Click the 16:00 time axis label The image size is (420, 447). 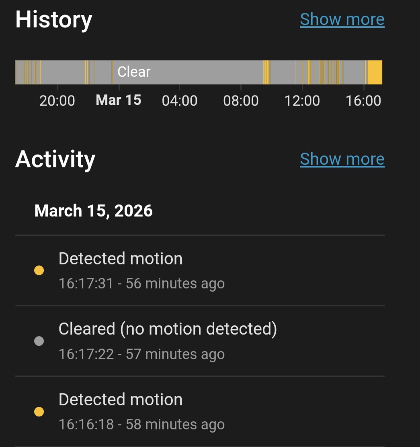363,100
